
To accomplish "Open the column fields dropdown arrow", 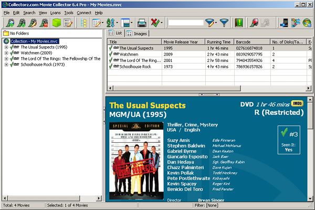I will pos(103,23).
